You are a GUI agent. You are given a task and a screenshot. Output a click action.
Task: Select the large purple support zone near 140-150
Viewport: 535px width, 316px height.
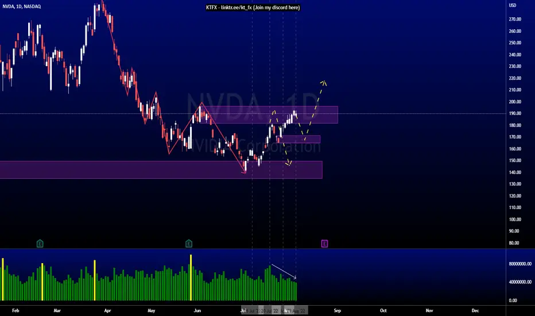[x=161, y=170]
